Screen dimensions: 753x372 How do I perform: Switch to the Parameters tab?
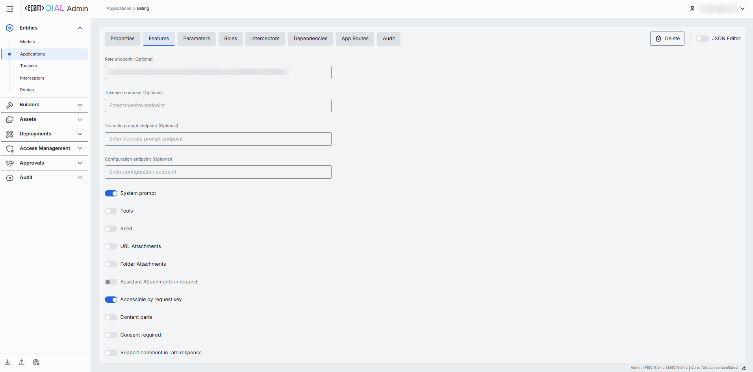tap(197, 39)
